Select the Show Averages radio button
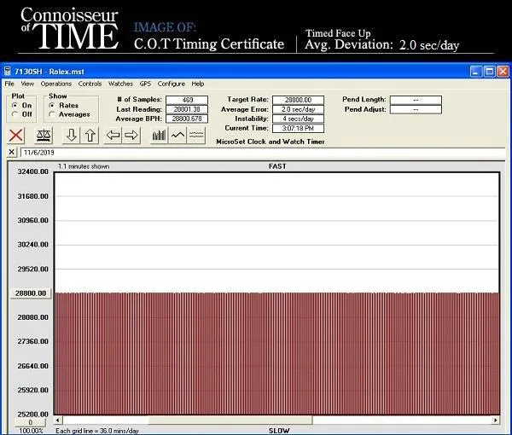The height and width of the screenshot is (435, 512). 51,114
